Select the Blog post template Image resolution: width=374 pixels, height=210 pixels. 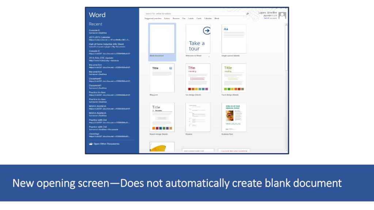[162, 78]
